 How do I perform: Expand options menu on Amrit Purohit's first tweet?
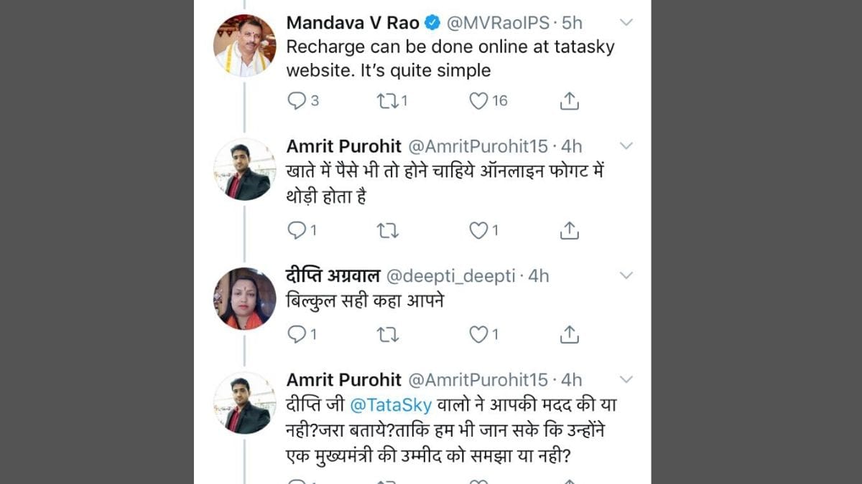point(626,146)
